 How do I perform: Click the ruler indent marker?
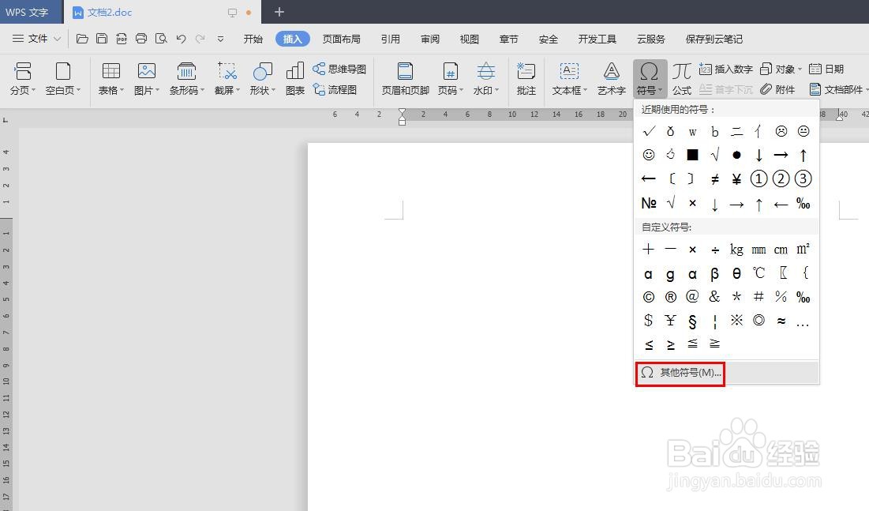[x=403, y=117]
